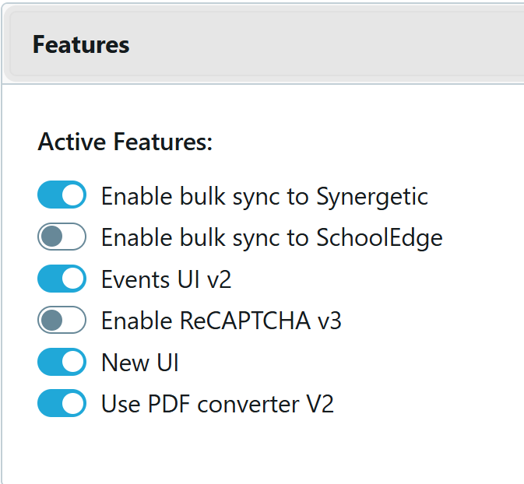Disable bulk sync to Synergetic toggle
524x484 pixels.
coord(62,195)
